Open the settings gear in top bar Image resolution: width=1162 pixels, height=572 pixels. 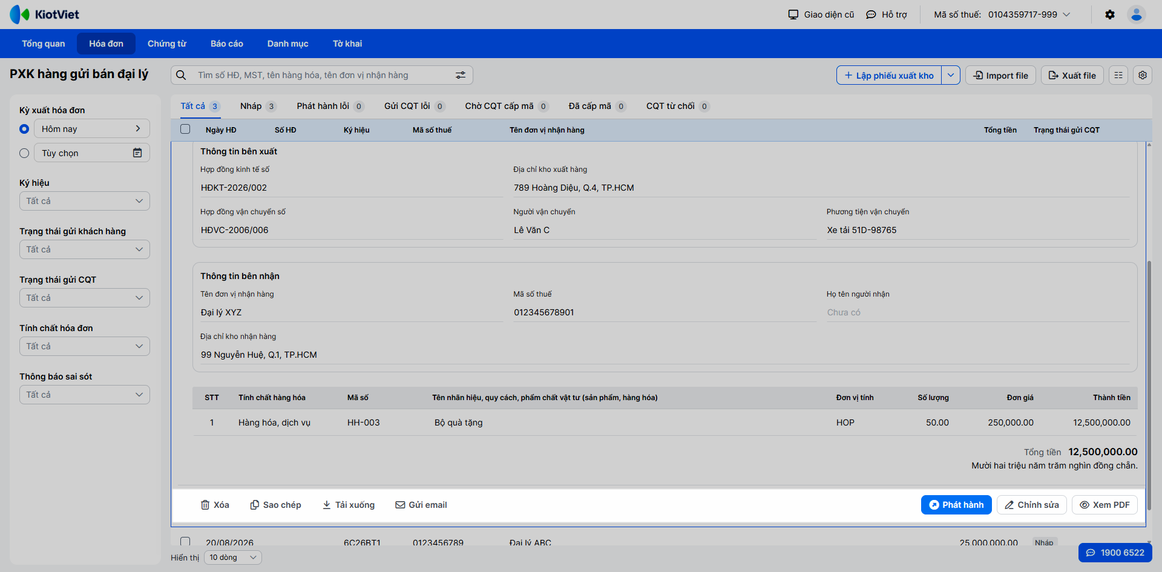click(x=1110, y=15)
